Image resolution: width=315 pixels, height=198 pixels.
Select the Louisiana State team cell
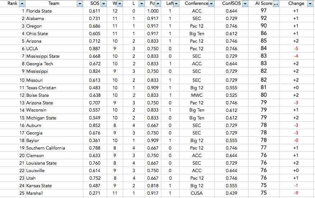click(54, 163)
